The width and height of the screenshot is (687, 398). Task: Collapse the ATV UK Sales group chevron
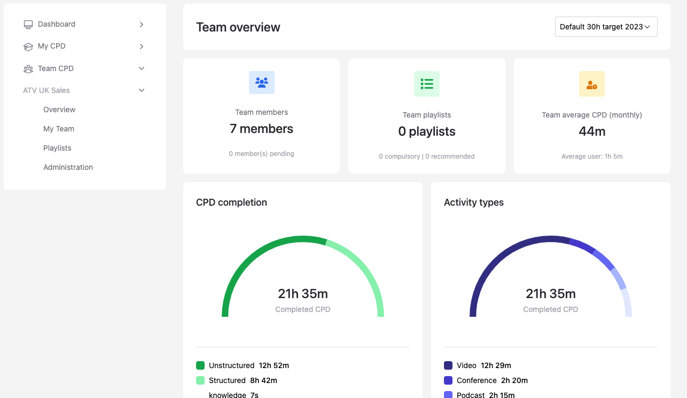point(142,90)
